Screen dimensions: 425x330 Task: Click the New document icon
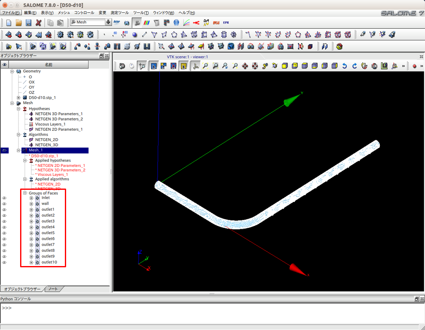[x=9, y=23]
